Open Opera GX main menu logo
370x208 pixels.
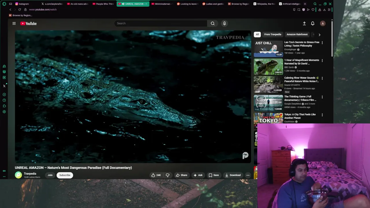(x=4, y=4)
